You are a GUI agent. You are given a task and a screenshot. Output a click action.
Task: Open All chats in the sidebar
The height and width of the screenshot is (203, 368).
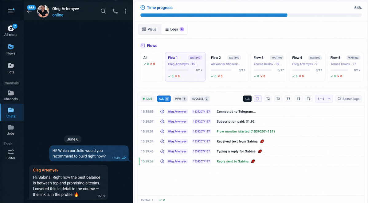pyautogui.click(x=11, y=31)
